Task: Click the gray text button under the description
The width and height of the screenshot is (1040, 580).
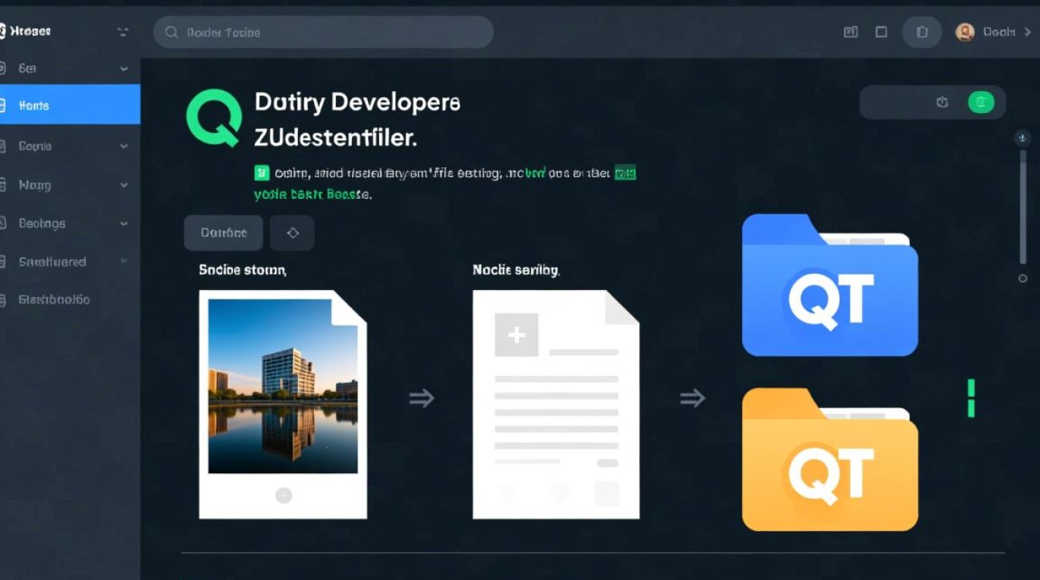Action: pos(224,233)
